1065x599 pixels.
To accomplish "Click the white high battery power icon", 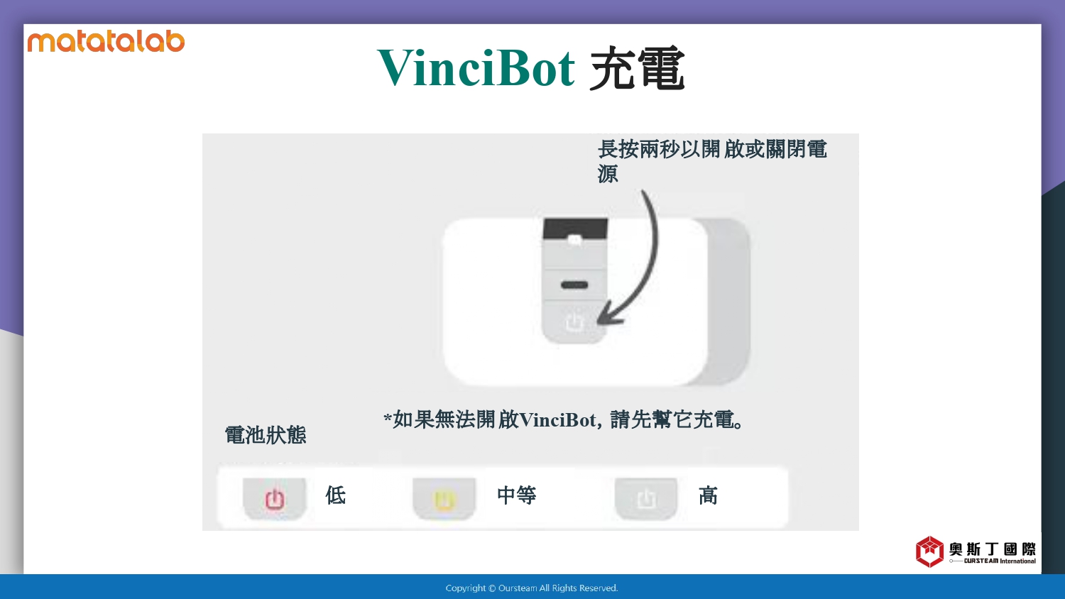I will click(646, 499).
